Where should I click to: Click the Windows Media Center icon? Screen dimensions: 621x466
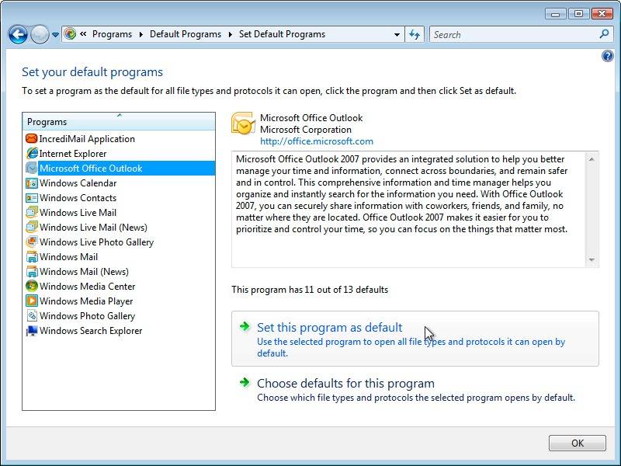[32, 286]
